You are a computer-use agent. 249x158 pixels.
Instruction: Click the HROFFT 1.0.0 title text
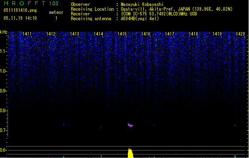[x=31, y=3]
